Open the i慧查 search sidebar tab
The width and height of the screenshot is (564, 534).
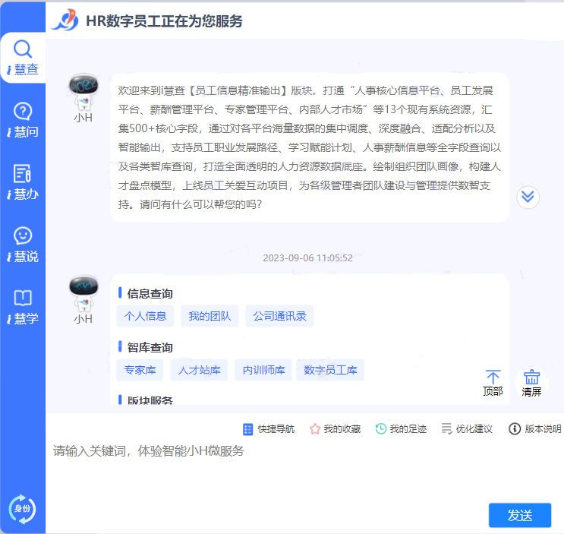[x=23, y=58]
